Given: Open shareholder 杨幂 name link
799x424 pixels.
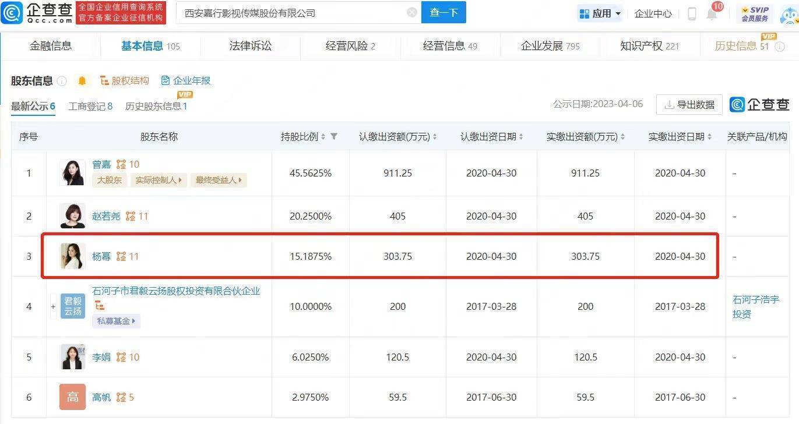Looking at the screenshot, I should 101,256.
